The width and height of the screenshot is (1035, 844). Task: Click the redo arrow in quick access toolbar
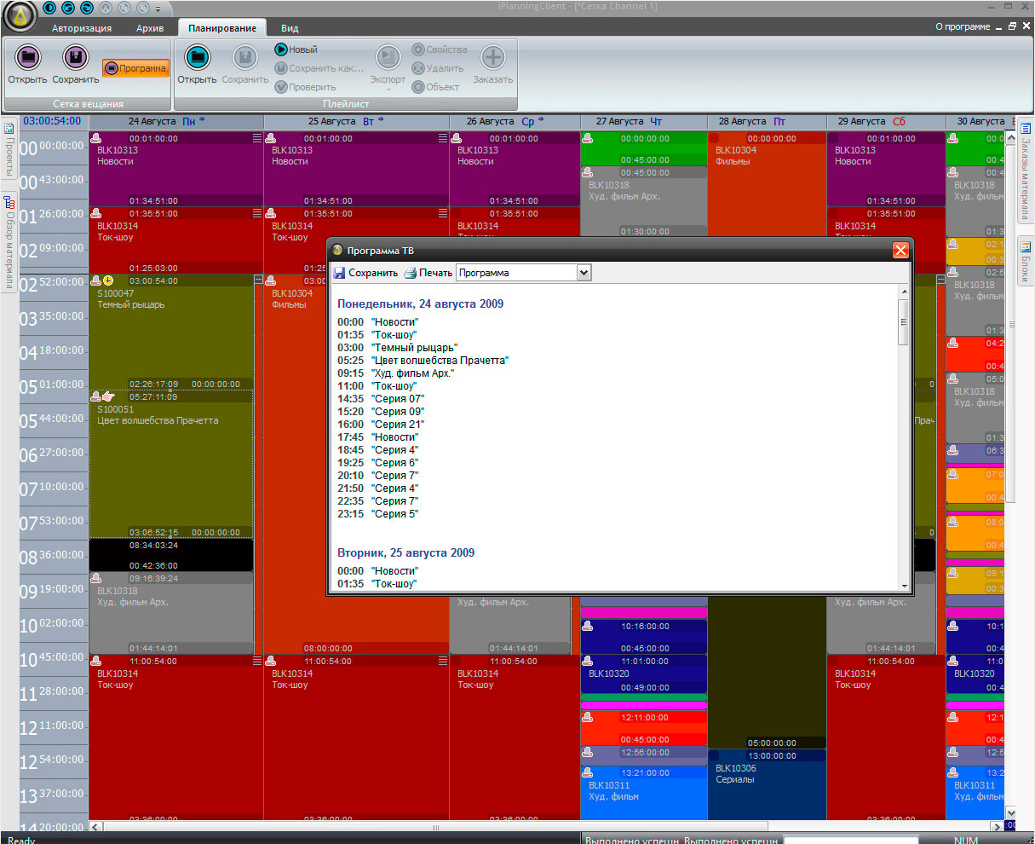87,8
